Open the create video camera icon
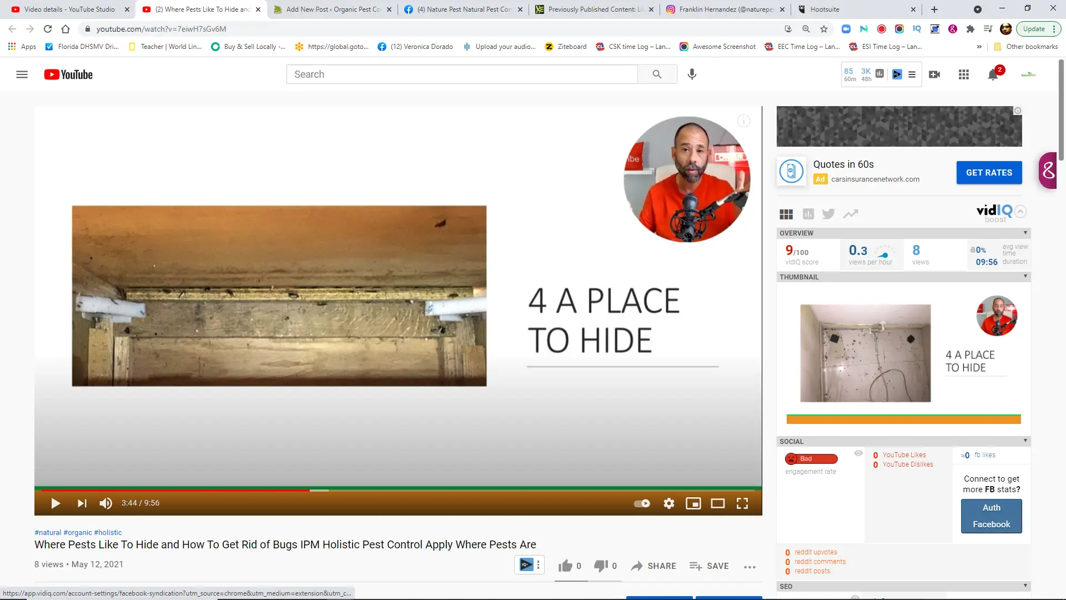 coord(934,74)
